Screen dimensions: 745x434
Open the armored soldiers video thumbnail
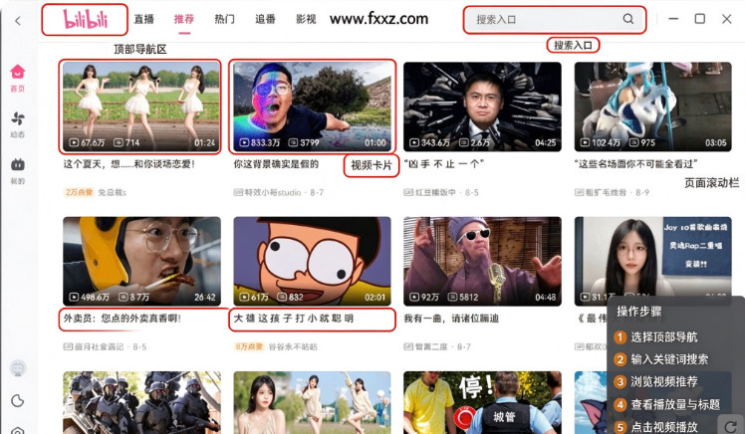[x=141, y=402]
